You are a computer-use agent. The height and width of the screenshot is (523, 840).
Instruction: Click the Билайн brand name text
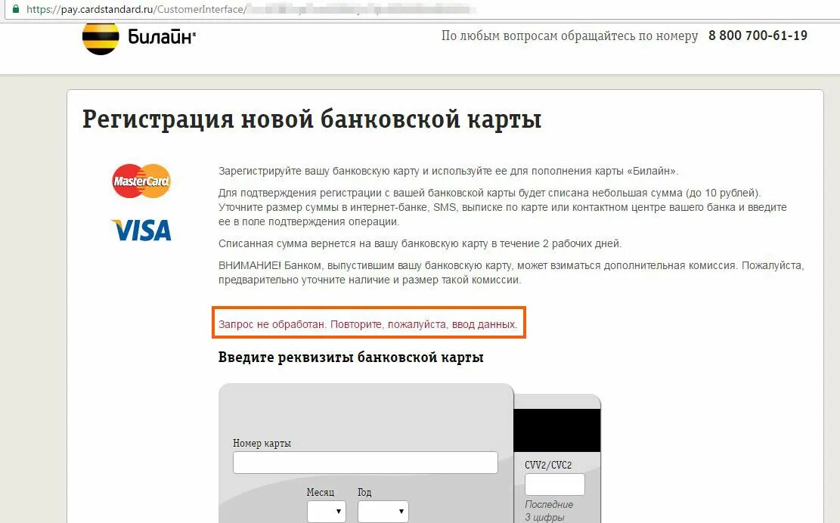point(162,37)
